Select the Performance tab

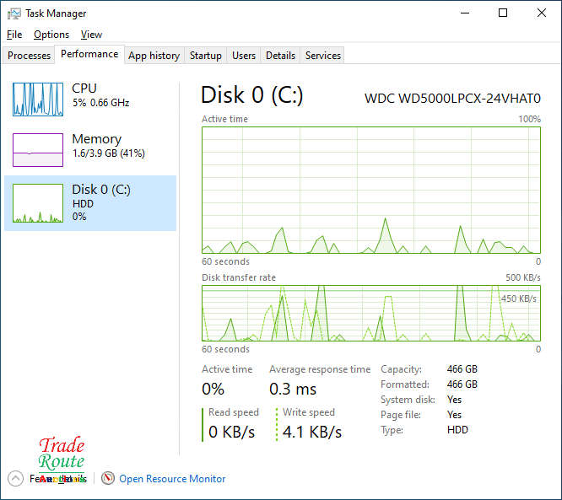click(x=89, y=54)
